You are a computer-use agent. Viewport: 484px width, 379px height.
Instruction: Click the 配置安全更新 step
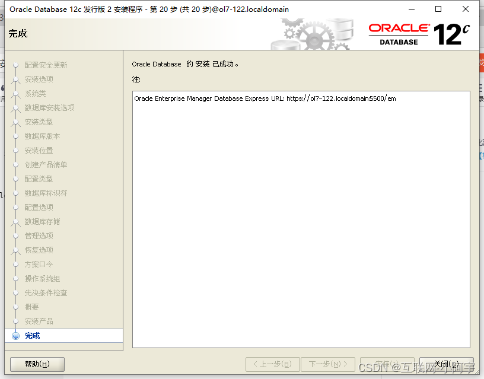pos(46,65)
